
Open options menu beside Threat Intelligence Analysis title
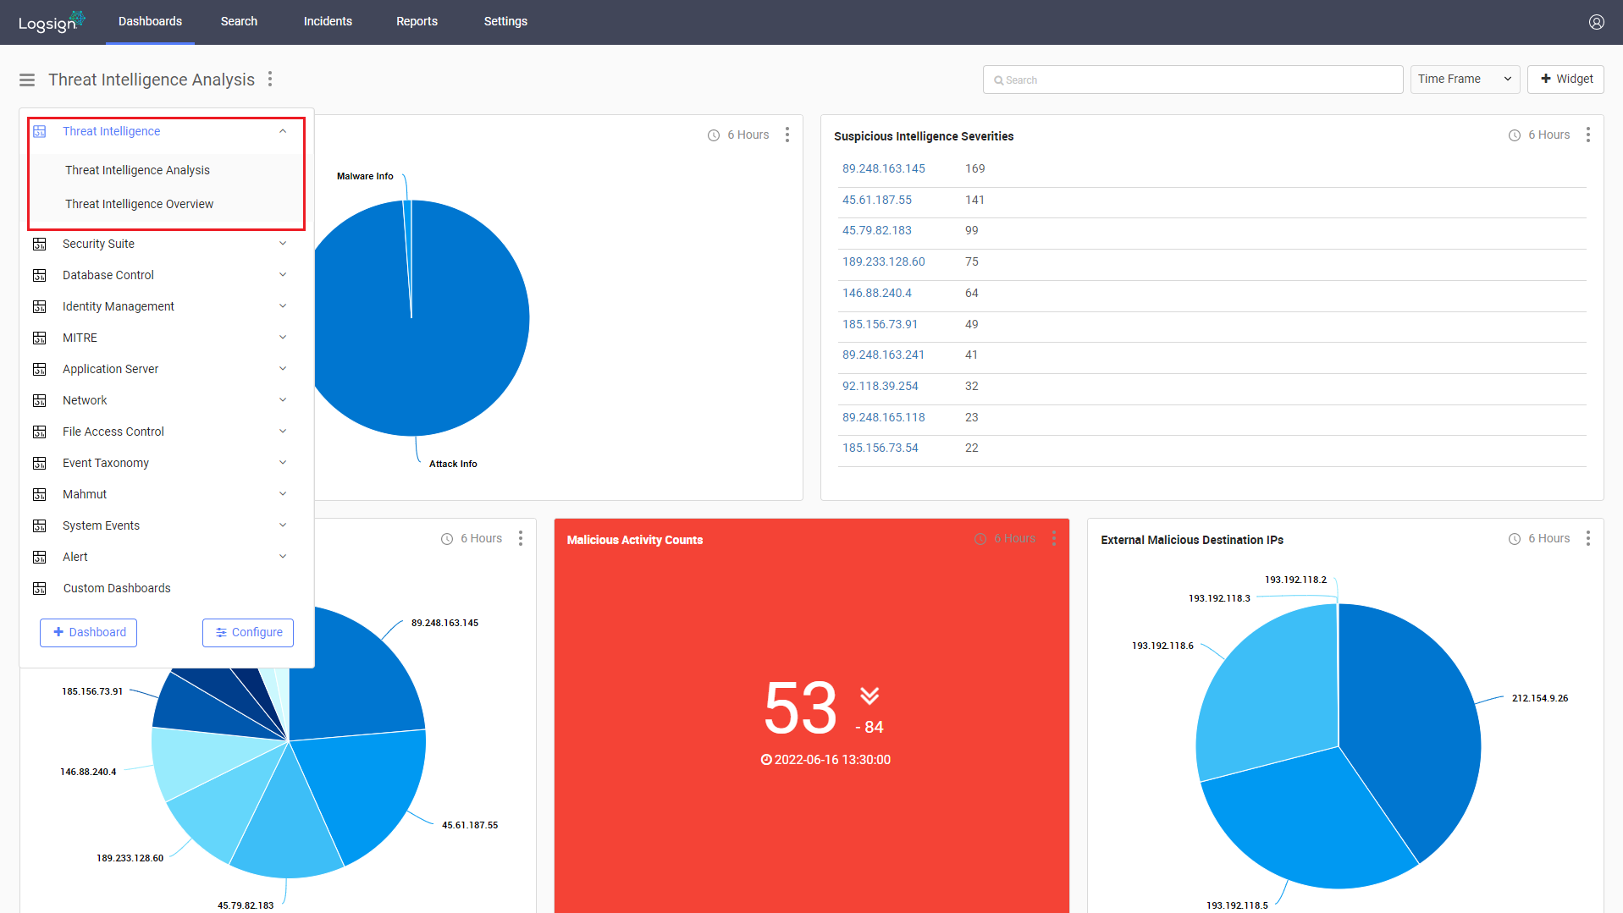coord(270,79)
